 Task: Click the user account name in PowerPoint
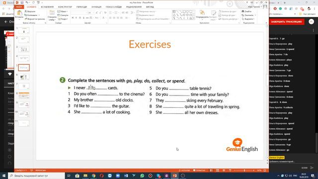pyautogui.click(x=254, y=6)
